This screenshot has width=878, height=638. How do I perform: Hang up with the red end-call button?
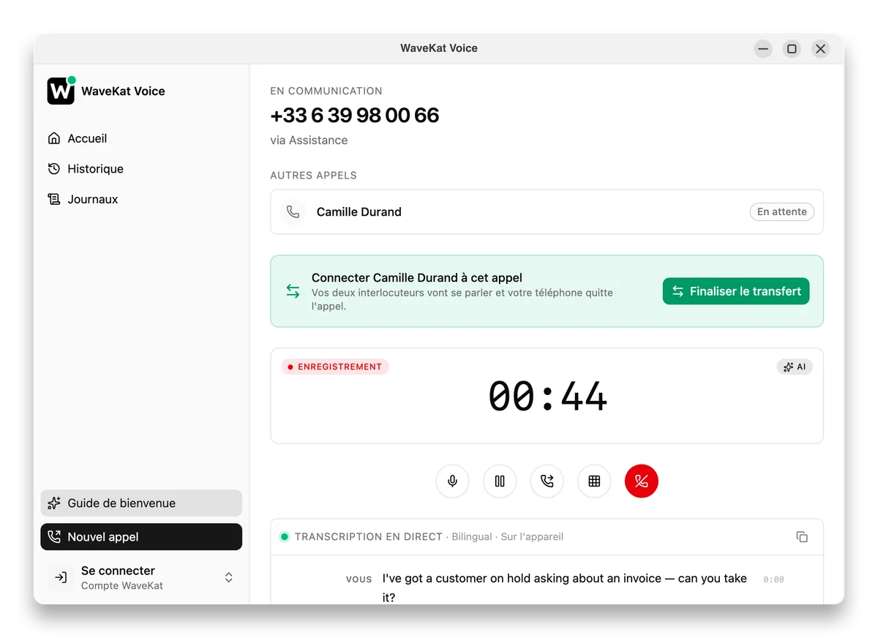pyautogui.click(x=642, y=481)
